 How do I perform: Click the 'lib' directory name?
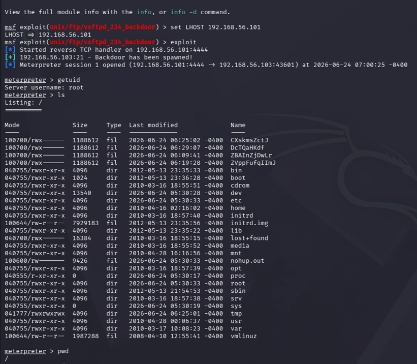pos(236,231)
